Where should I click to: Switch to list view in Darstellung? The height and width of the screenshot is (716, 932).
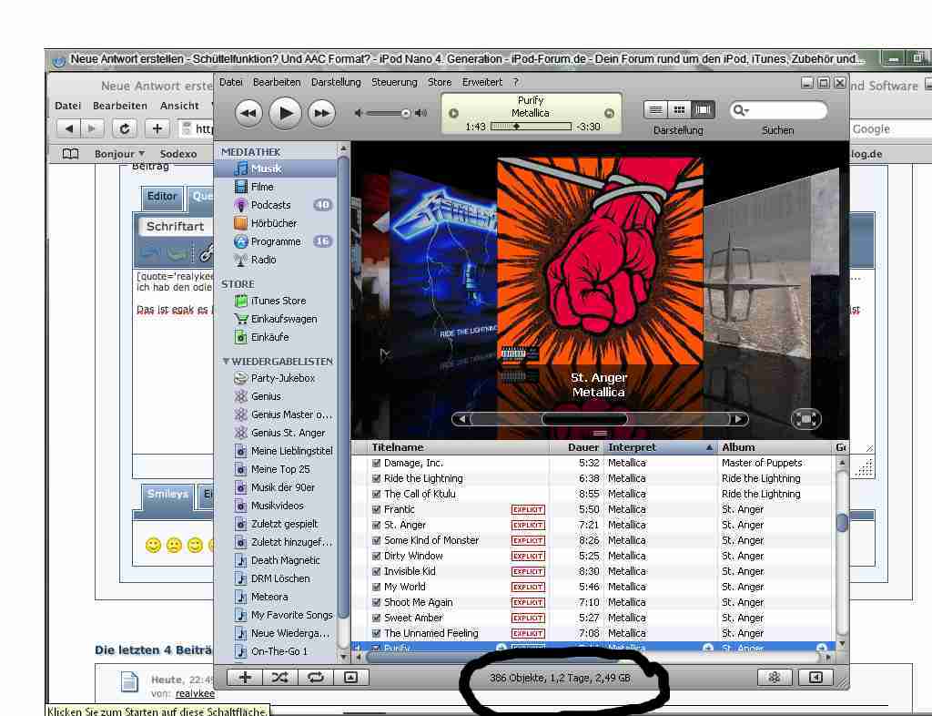coord(655,110)
